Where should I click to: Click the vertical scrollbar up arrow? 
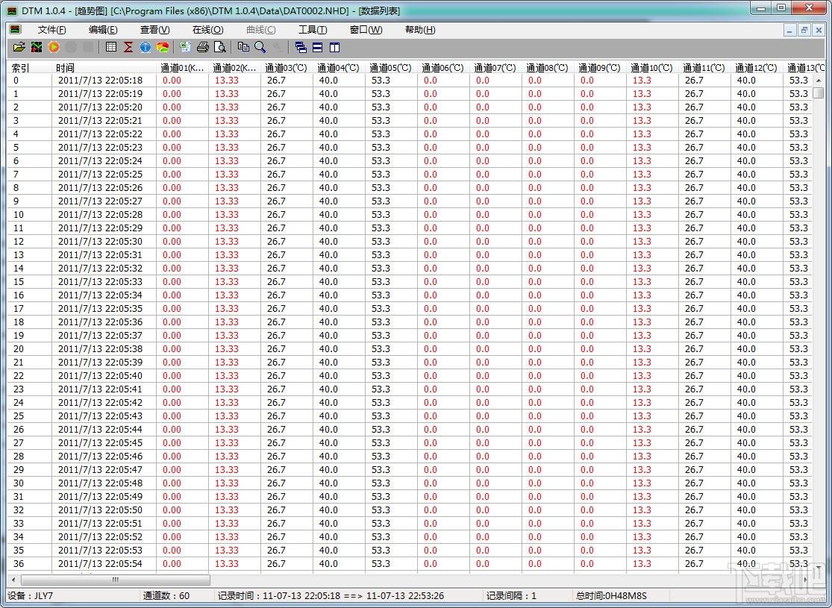(819, 80)
